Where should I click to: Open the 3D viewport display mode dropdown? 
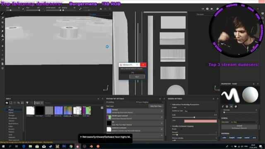point(100,14)
